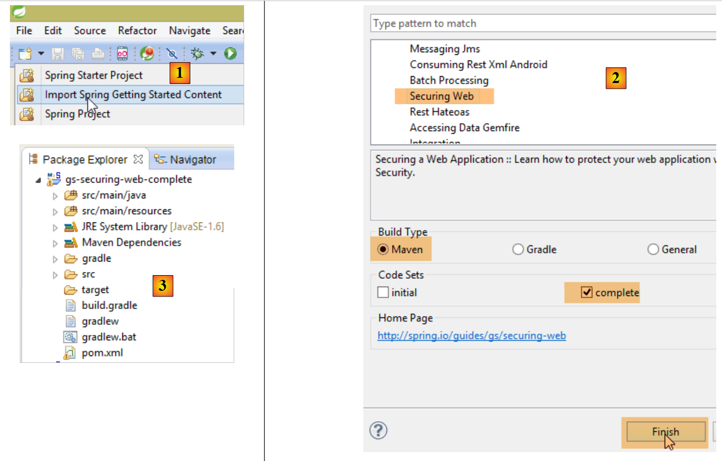Click the Print toolbar icon
The width and height of the screenshot is (722, 461).
tap(98, 54)
